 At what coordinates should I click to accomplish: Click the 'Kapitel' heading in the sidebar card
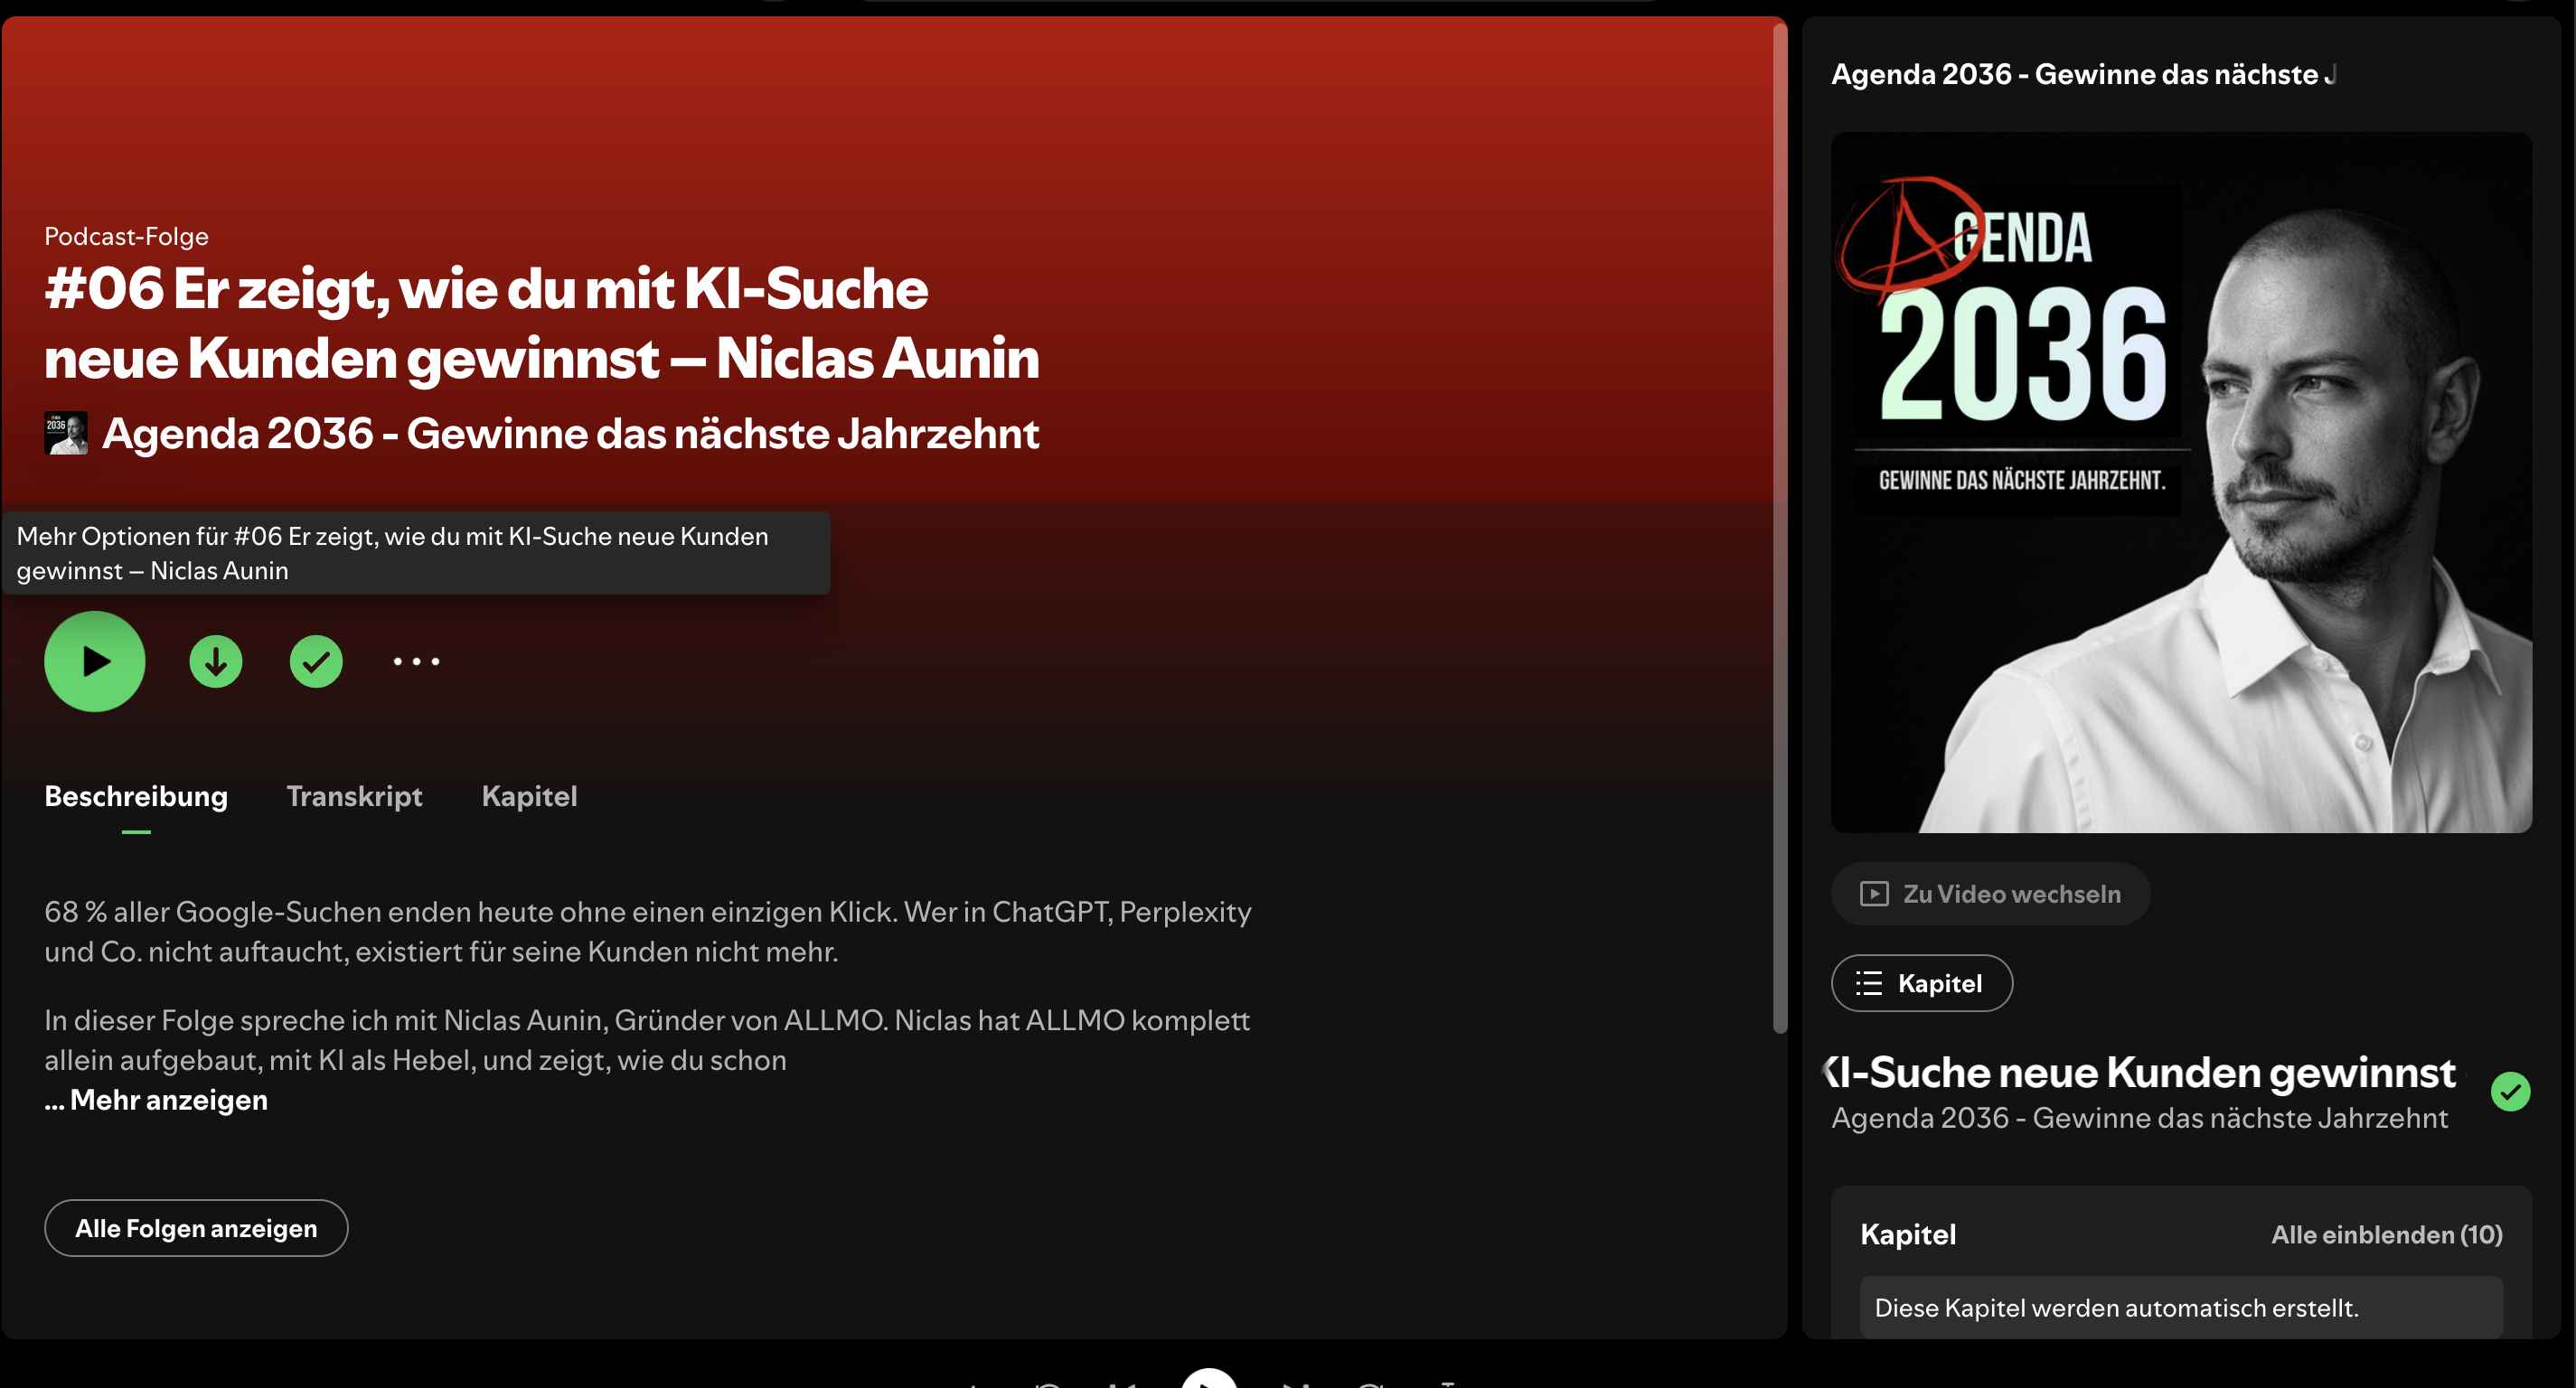1908,1234
